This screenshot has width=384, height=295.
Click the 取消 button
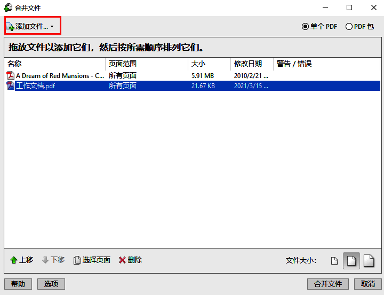(x=368, y=284)
